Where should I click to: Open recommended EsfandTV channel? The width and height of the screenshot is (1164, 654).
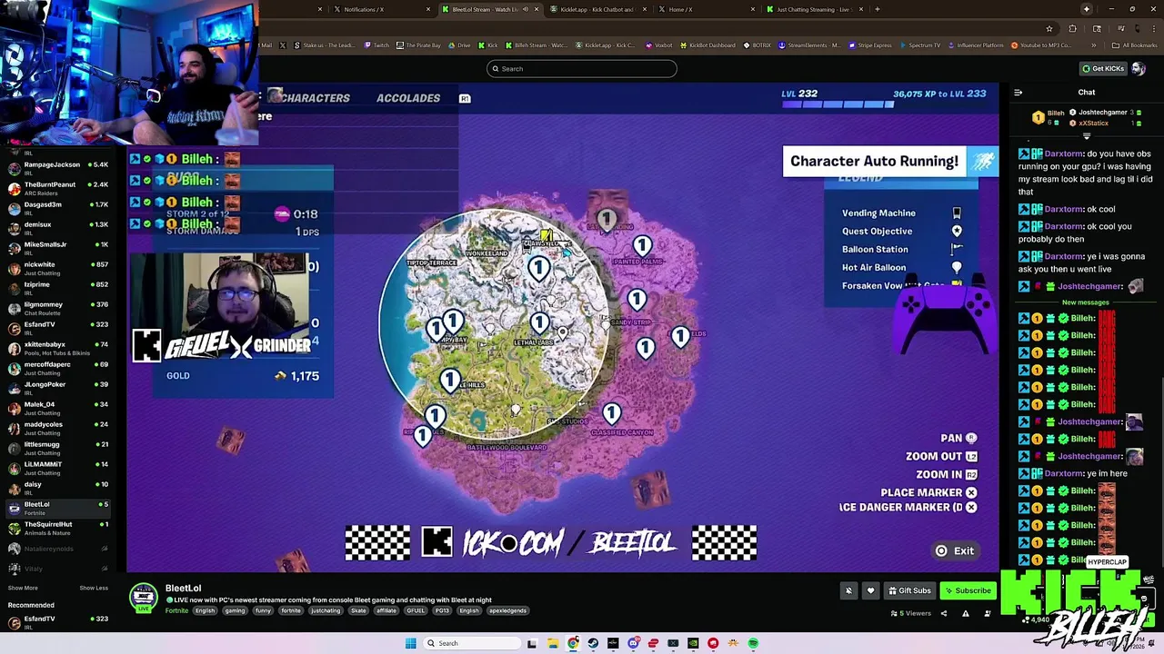[x=56, y=621]
